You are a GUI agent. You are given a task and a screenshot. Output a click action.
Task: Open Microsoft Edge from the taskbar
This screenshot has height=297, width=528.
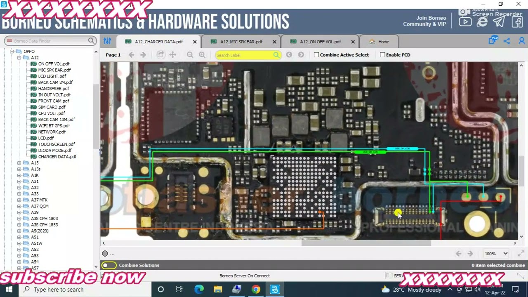199,290
